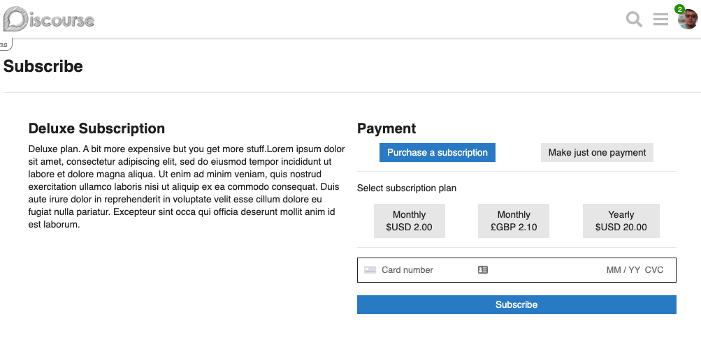The image size is (701, 342).
Task: Open the search magnifier icon
Action: (x=634, y=20)
